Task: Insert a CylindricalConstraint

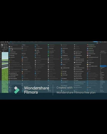Action: click(79, 61)
